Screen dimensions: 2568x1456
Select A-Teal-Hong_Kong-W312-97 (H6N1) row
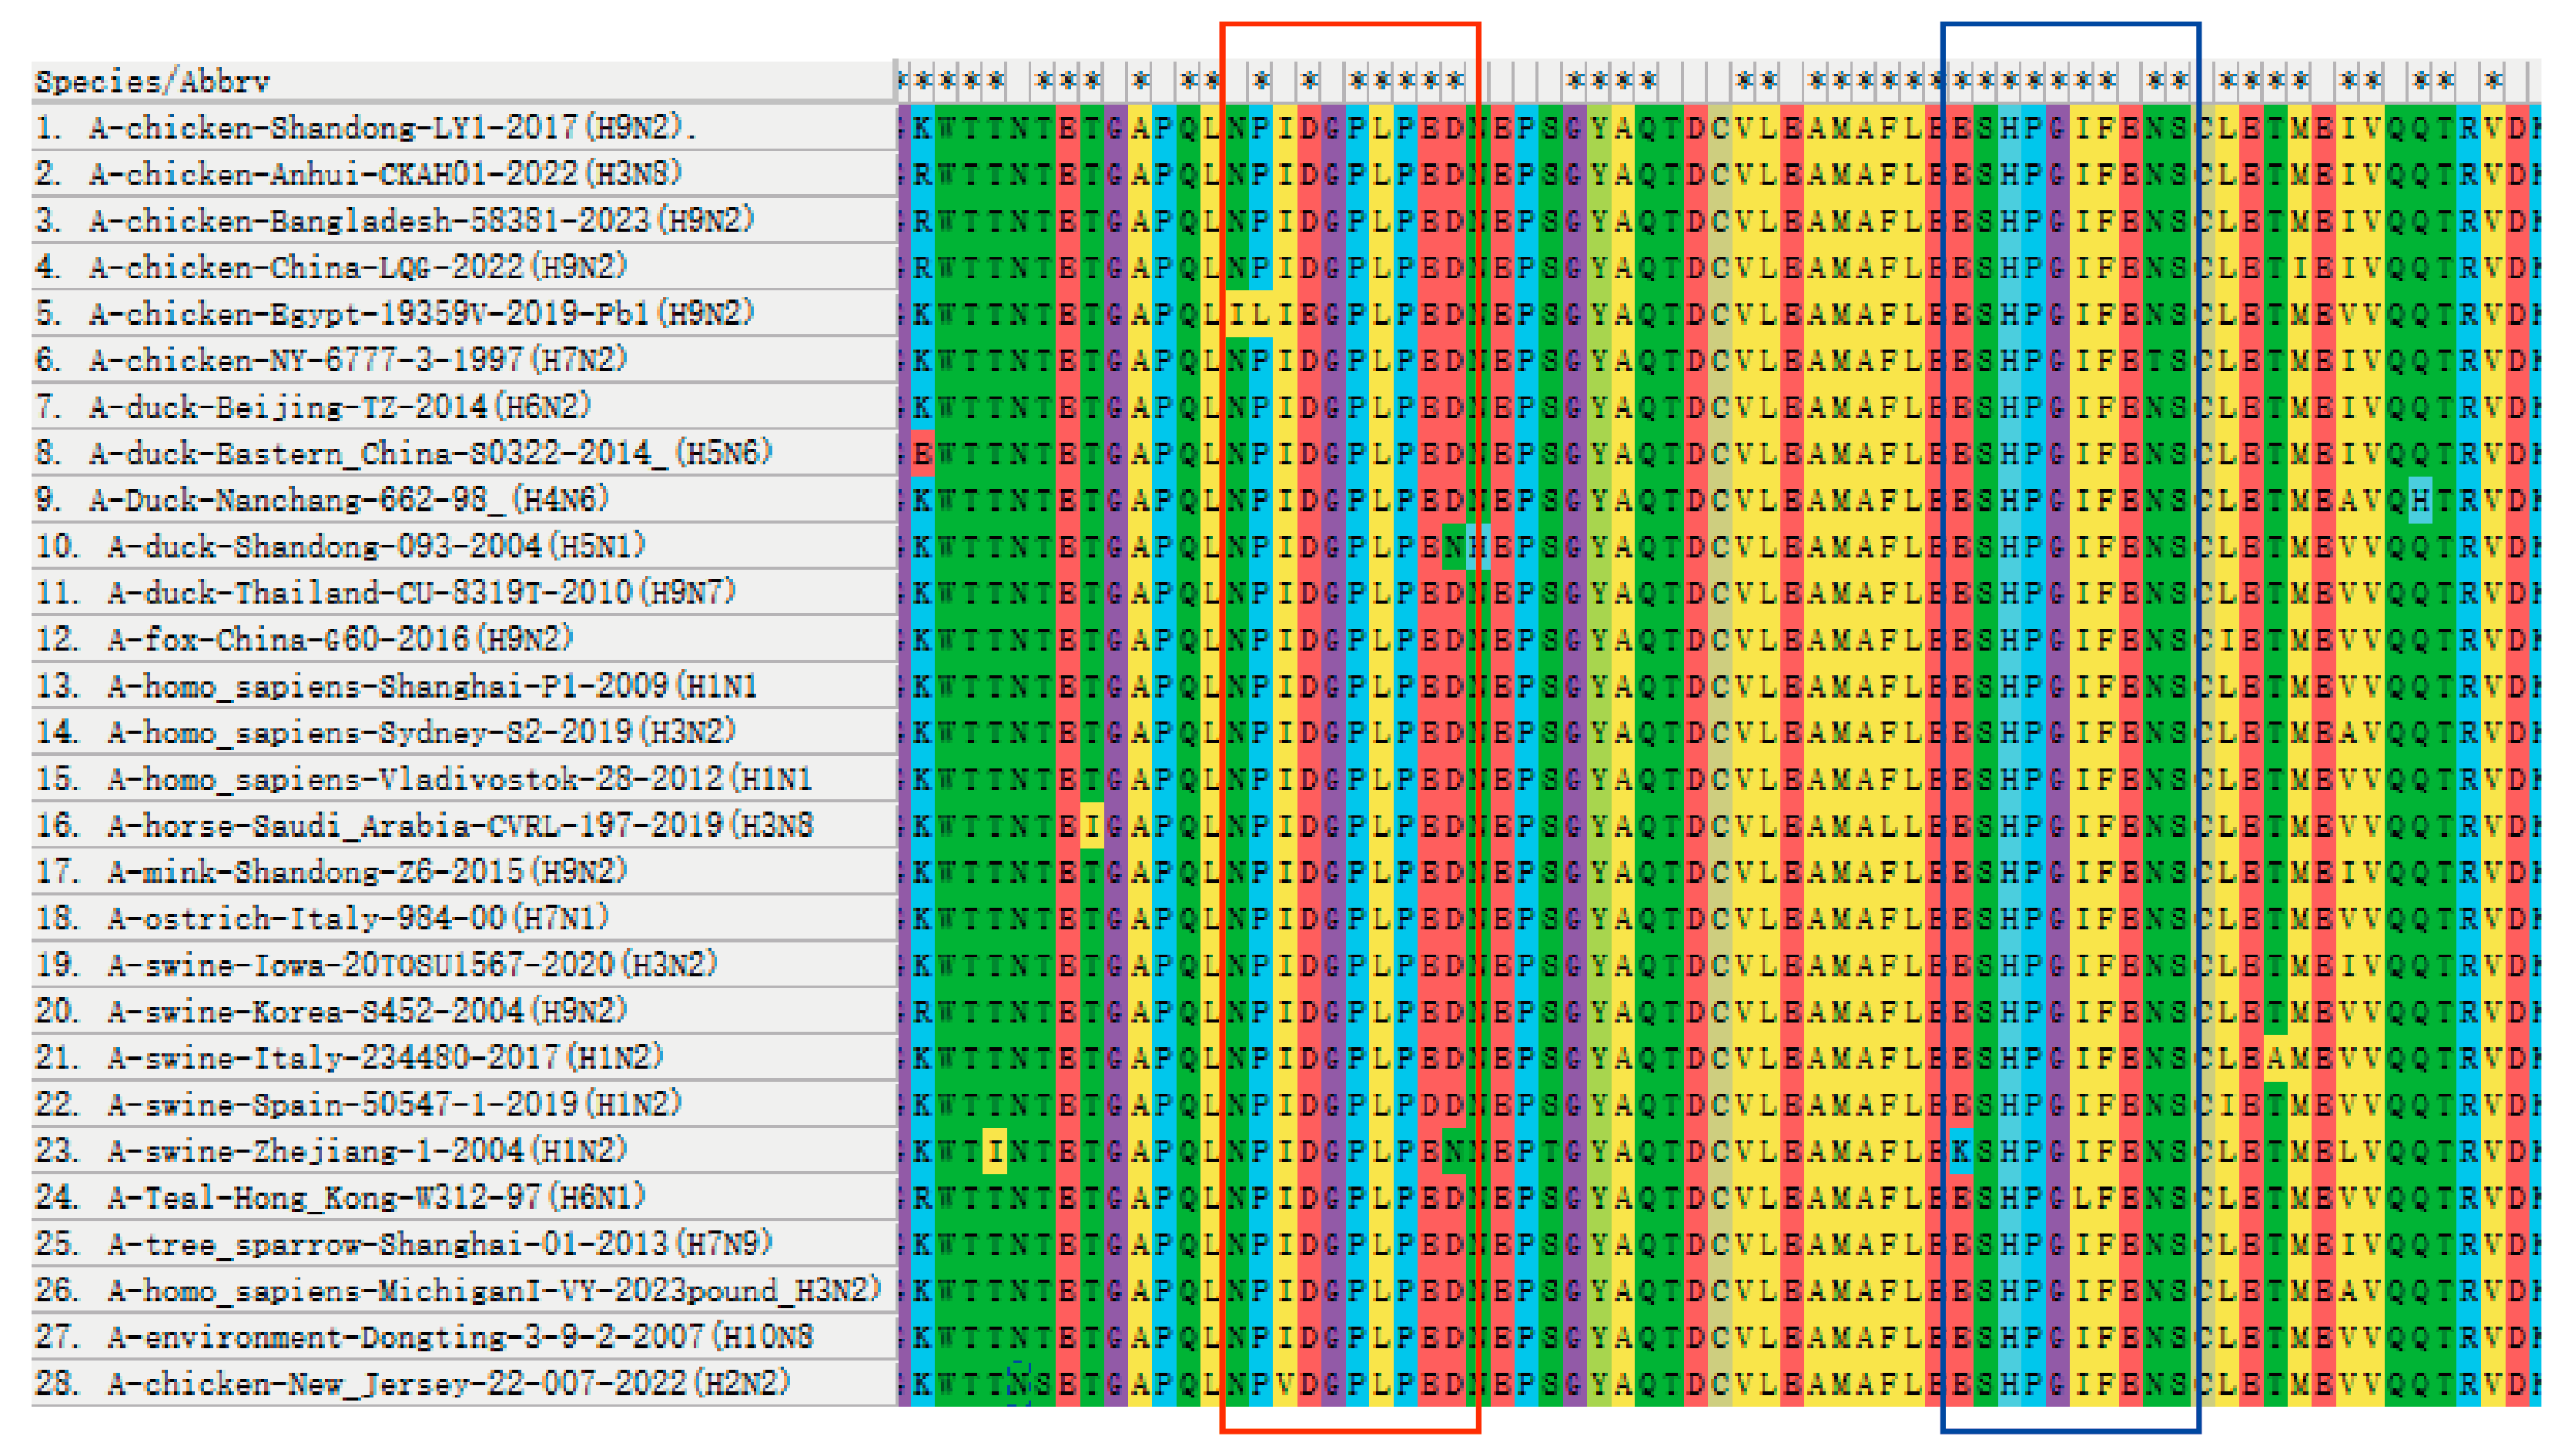coord(376,1197)
